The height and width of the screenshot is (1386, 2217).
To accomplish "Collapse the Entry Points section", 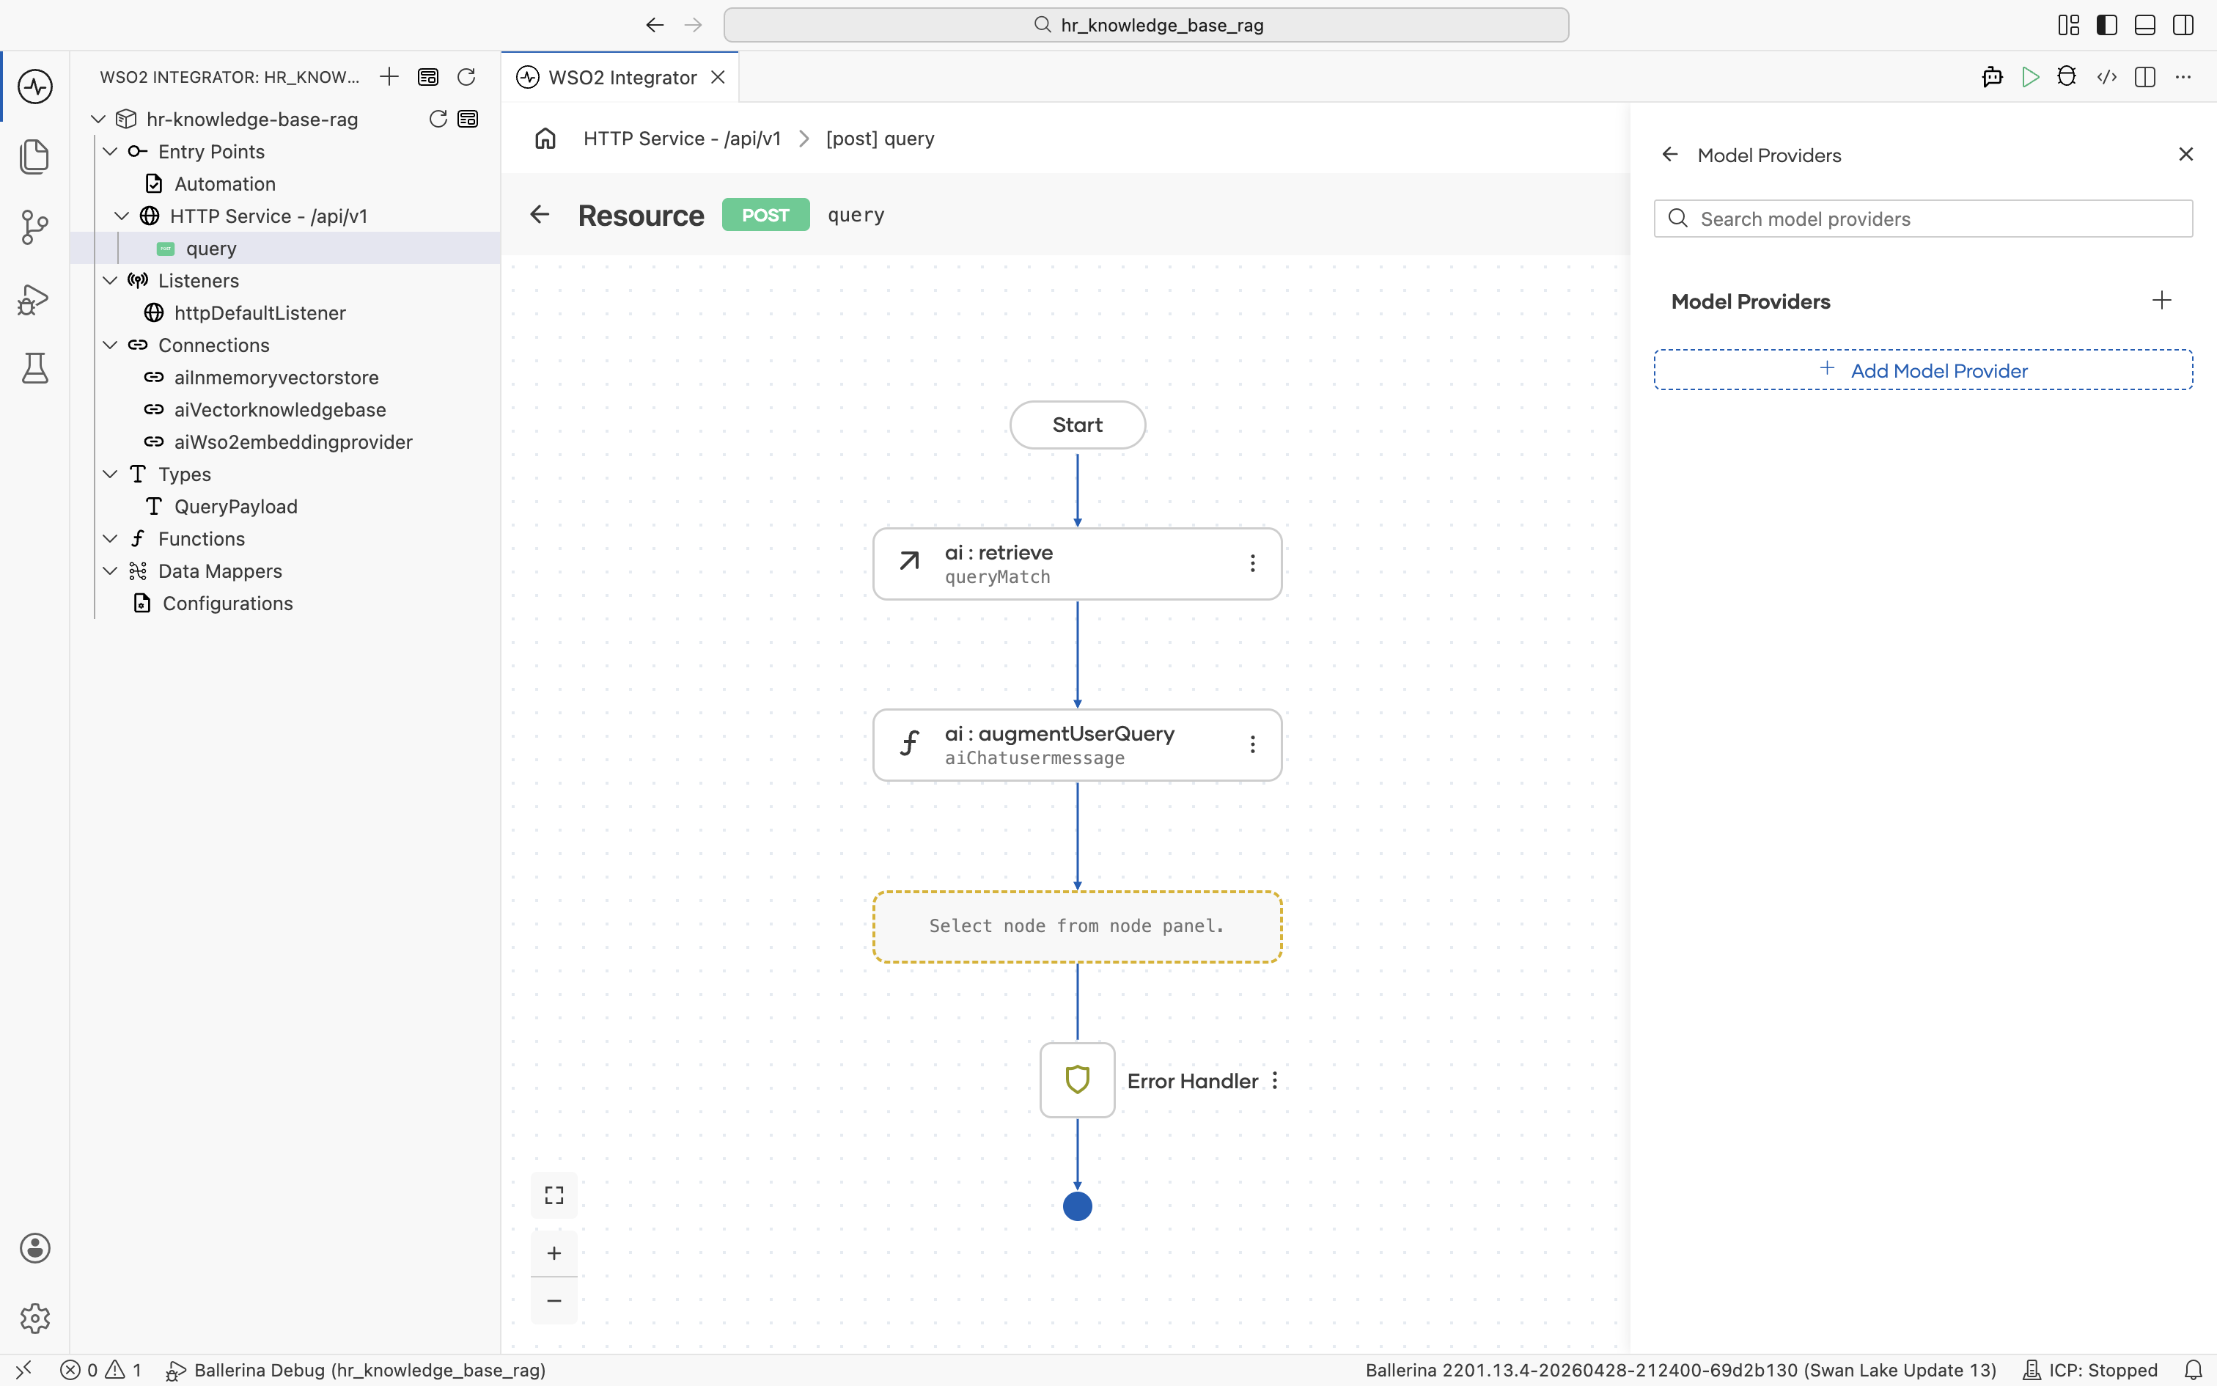I will coord(110,151).
